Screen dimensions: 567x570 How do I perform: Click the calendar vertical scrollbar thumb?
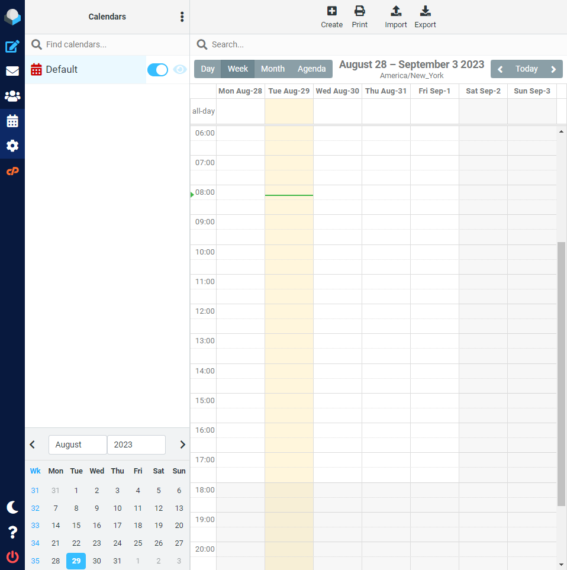561,373
